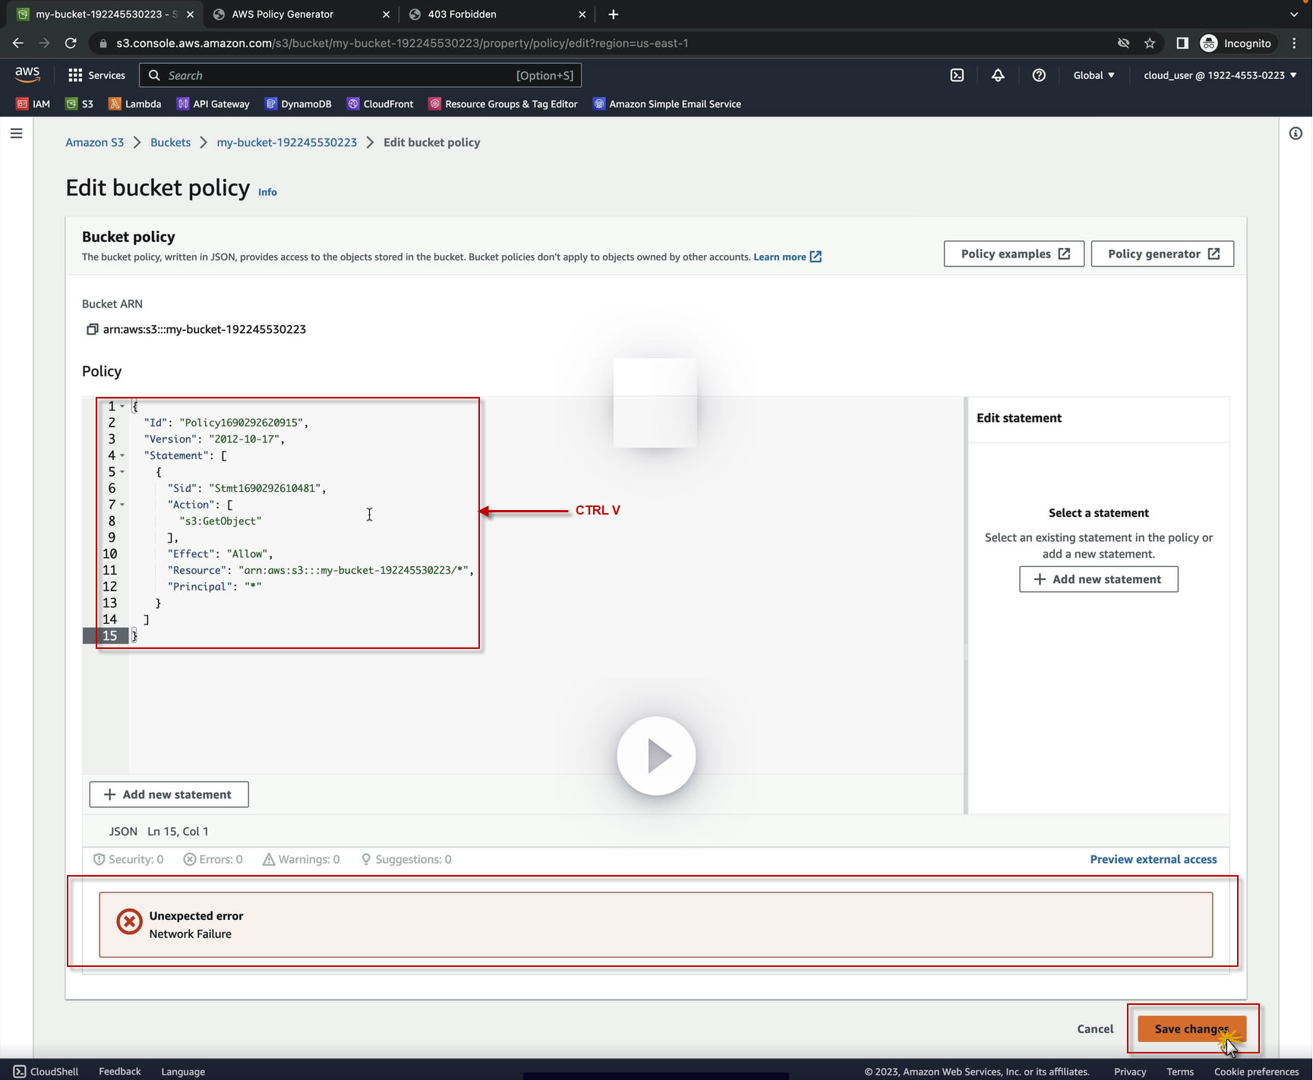Open Cookie preferences
1313x1080 pixels.
pos(1257,1072)
